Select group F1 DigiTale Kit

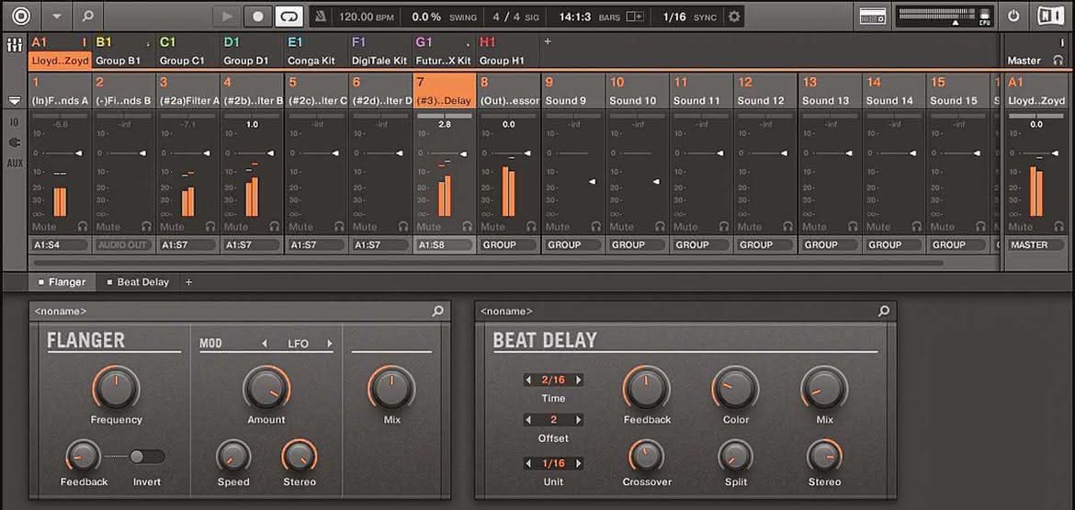[379, 51]
